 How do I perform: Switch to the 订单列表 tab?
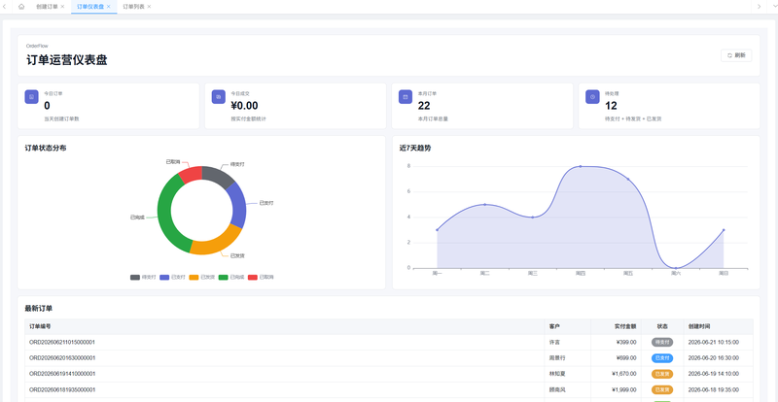coord(133,7)
